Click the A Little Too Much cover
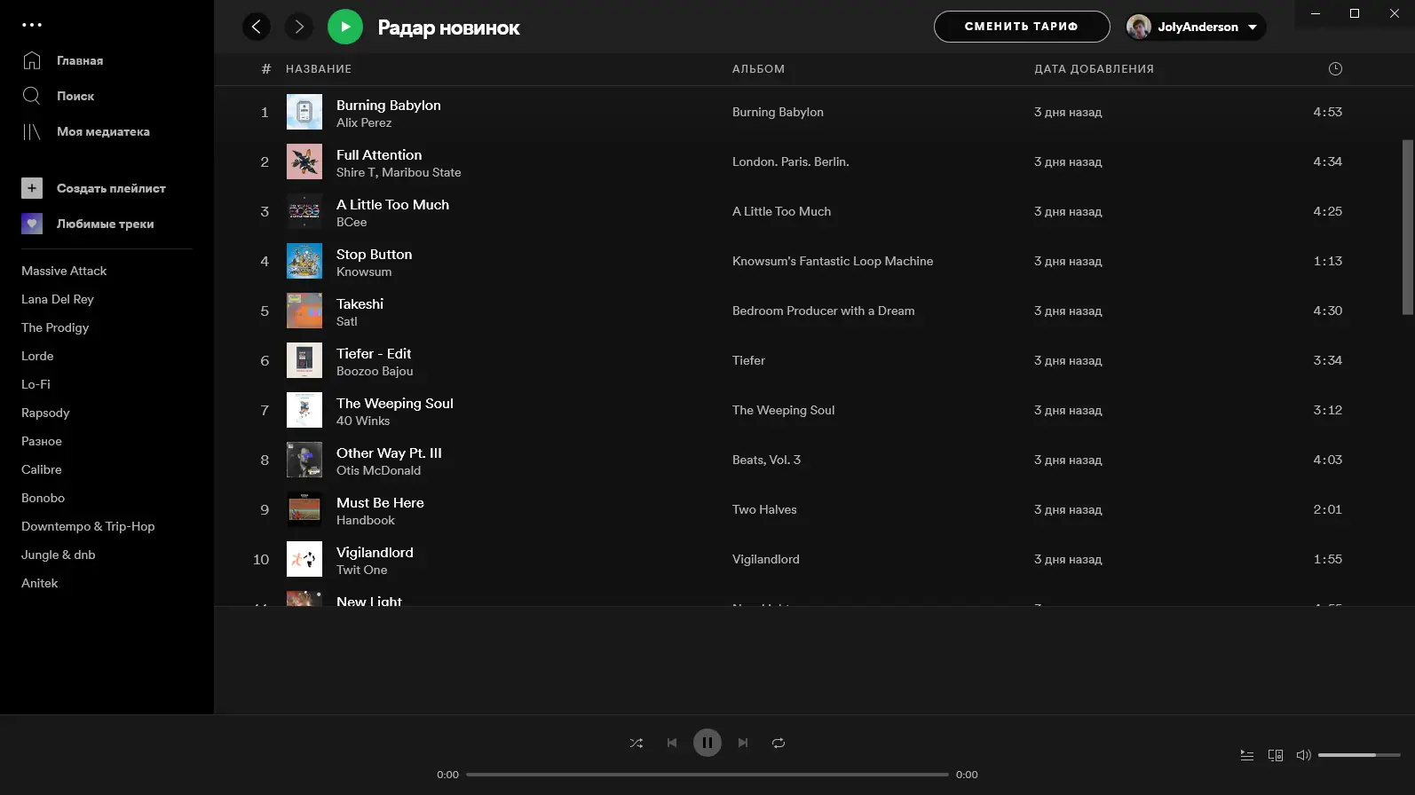The image size is (1415, 795). coord(304,211)
